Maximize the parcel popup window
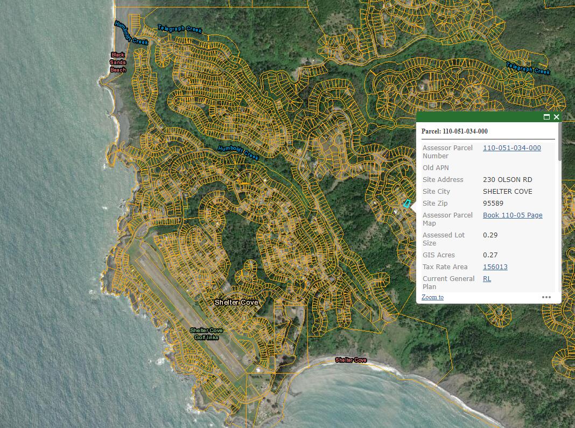 546,117
